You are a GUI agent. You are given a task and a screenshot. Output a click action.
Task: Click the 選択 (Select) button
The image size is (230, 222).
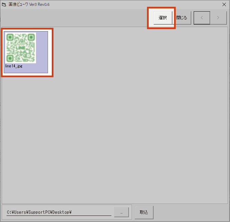click(163, 18)
